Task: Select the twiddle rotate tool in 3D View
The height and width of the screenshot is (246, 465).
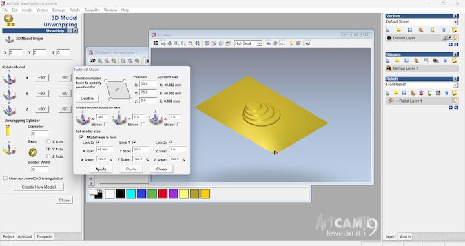Action: pyautogui.click(x=163, y=43)
